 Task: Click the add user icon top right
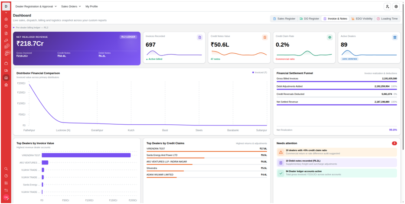[387, 6]
